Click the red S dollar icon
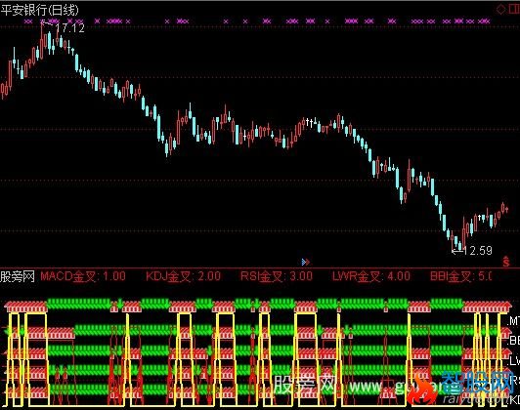This screenshot has height=410, width=520. [506, 262]
